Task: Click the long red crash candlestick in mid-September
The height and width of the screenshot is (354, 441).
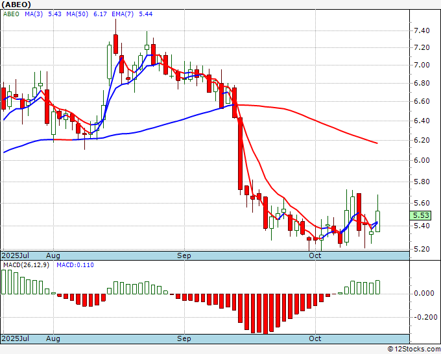Action: 240,154
